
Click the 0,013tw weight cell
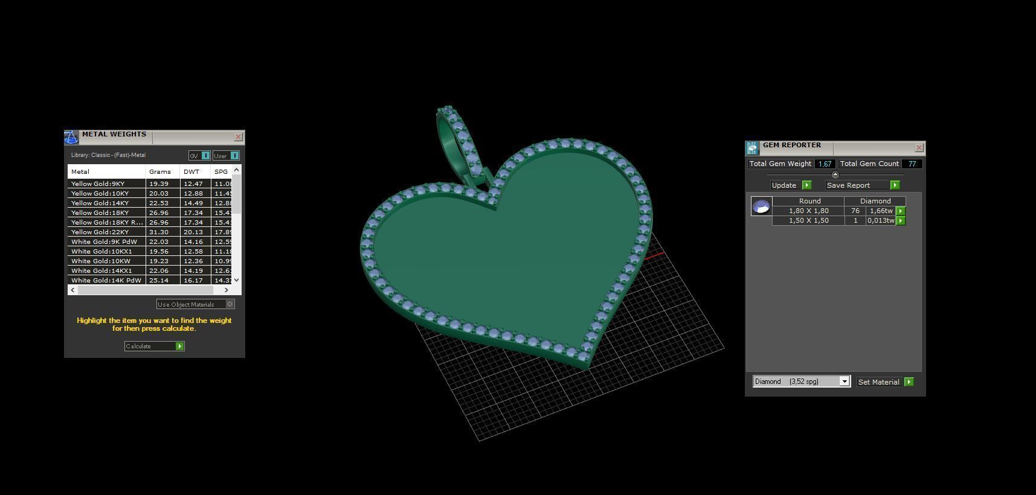[x=881, y=221]
